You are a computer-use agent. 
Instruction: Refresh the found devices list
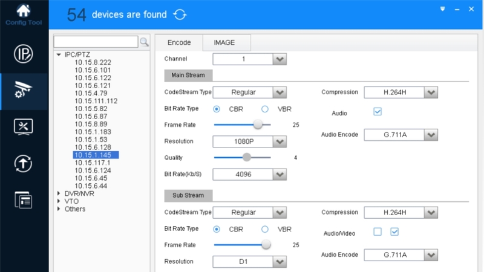(180, 15)
